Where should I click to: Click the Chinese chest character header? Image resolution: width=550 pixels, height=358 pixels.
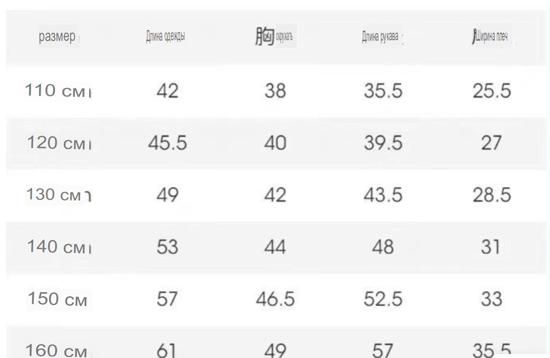point(265,36)
